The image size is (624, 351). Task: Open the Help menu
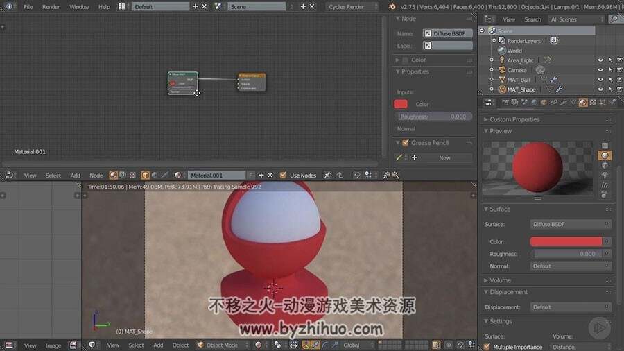[x=104, y=7]
